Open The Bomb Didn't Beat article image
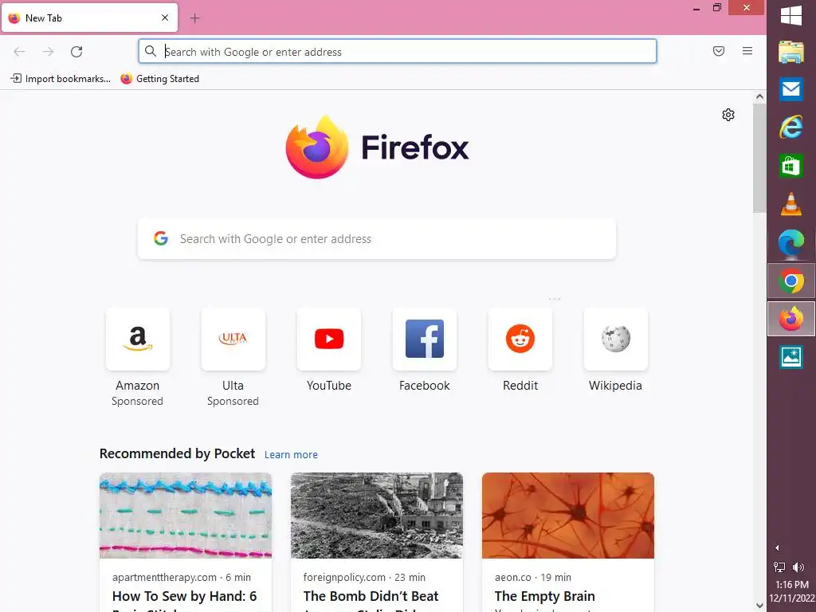 (x=377, y=516)
